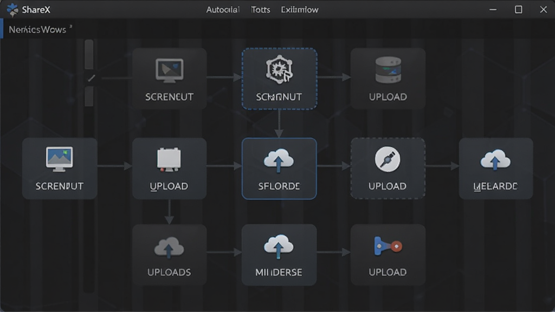Close the ShareX window
This screenshot has width=555, height=312.
(544, 10)
